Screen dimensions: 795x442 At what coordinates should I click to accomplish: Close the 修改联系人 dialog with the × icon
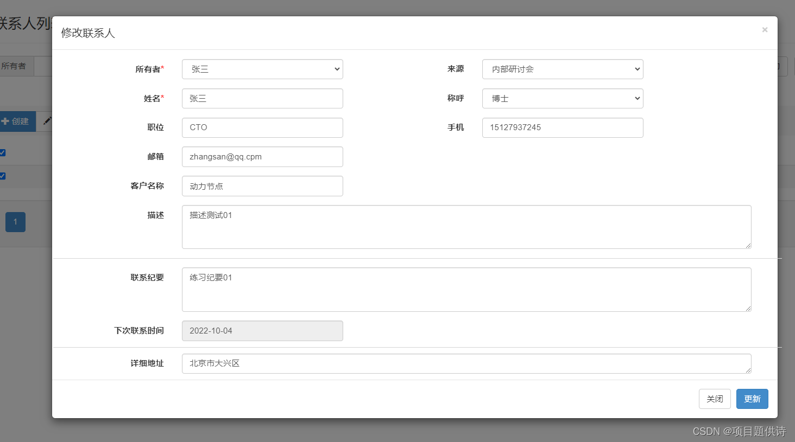point(765,30)
